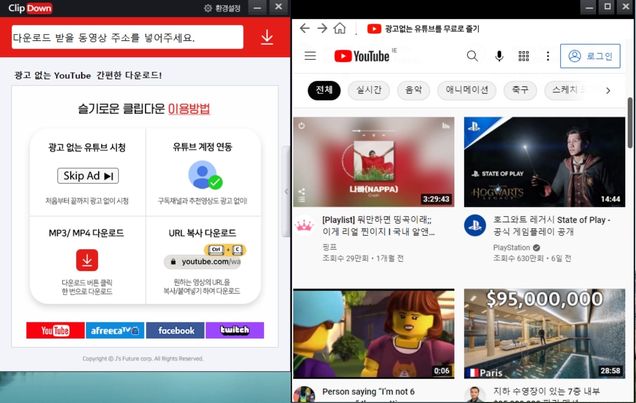Open the [Playlist] 뭐만하면 띵곡이래 title
The height and width of the screenshot is (403, 636).
(x=379, y=226)
